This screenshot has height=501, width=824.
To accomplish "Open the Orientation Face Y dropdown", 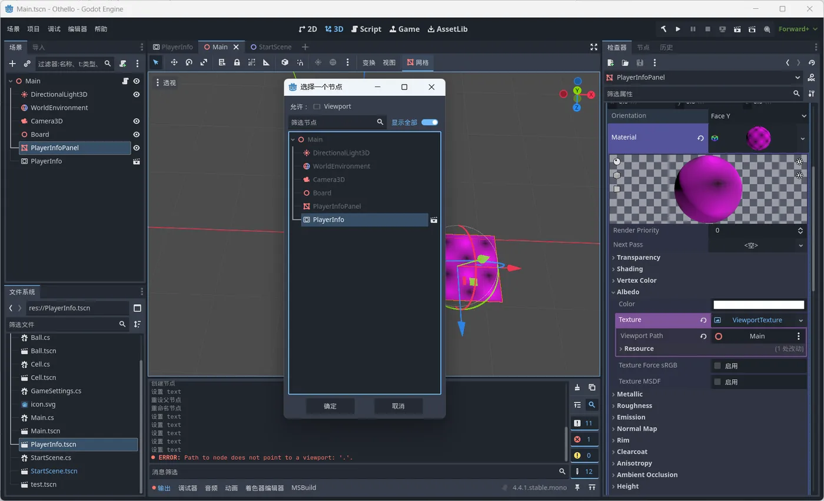I will [757, 116].
